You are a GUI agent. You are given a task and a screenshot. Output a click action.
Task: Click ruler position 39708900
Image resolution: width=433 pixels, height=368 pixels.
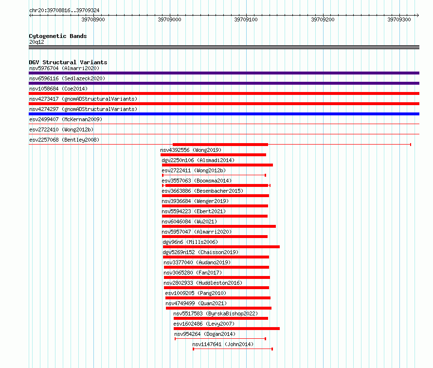click(x=93, y=19)
